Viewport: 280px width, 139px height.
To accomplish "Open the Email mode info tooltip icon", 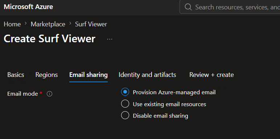I will (x=49, y=94).
